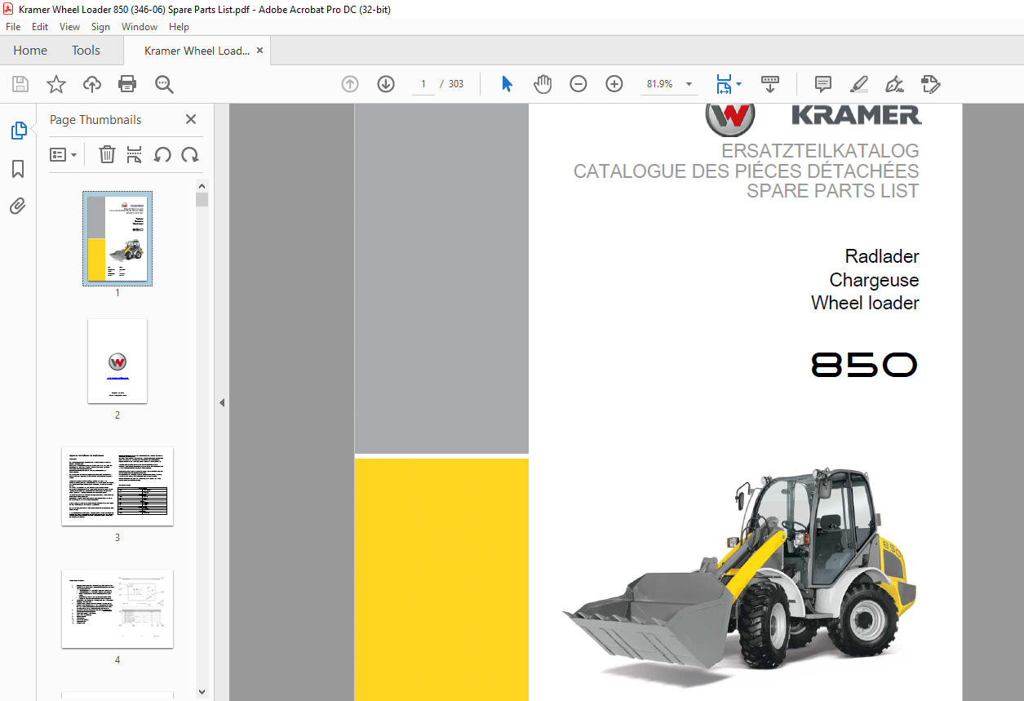1024x701 pixels.
Task: Open the zoom level dropdown arrow
Action: pyautogui.click(x=689, y=84)
